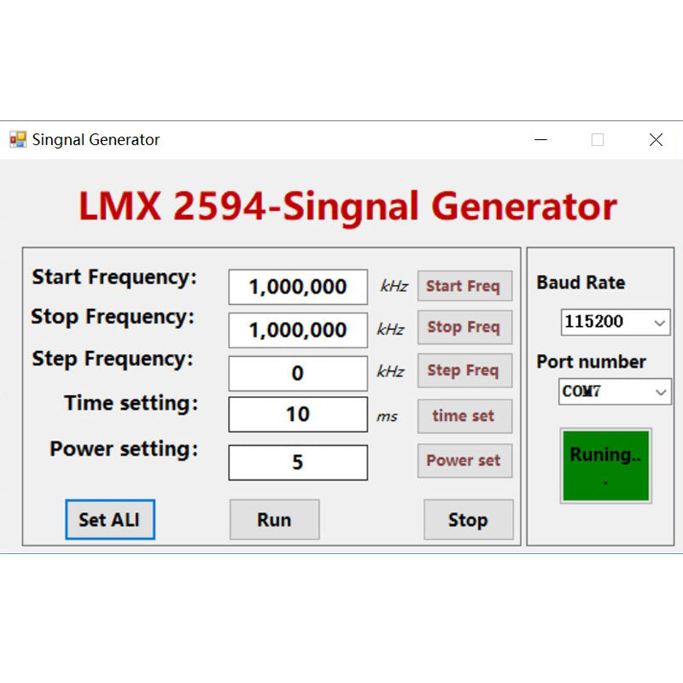
Task: Focus the Start Frequency input field
Action: click(298, 287)
